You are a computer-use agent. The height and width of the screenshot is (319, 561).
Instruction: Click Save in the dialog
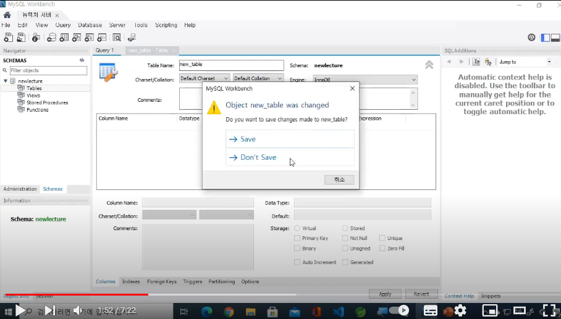(290, 139)
